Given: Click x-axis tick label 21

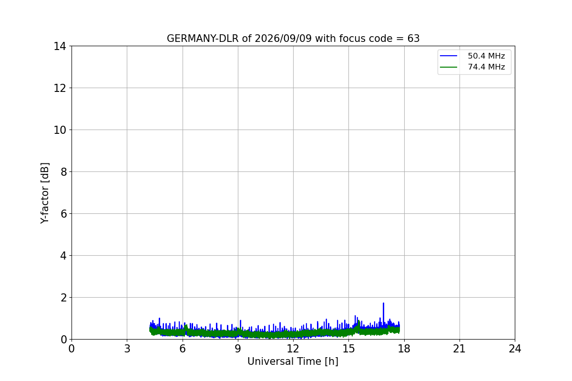Looking at the screenshot, I should 460,349.
